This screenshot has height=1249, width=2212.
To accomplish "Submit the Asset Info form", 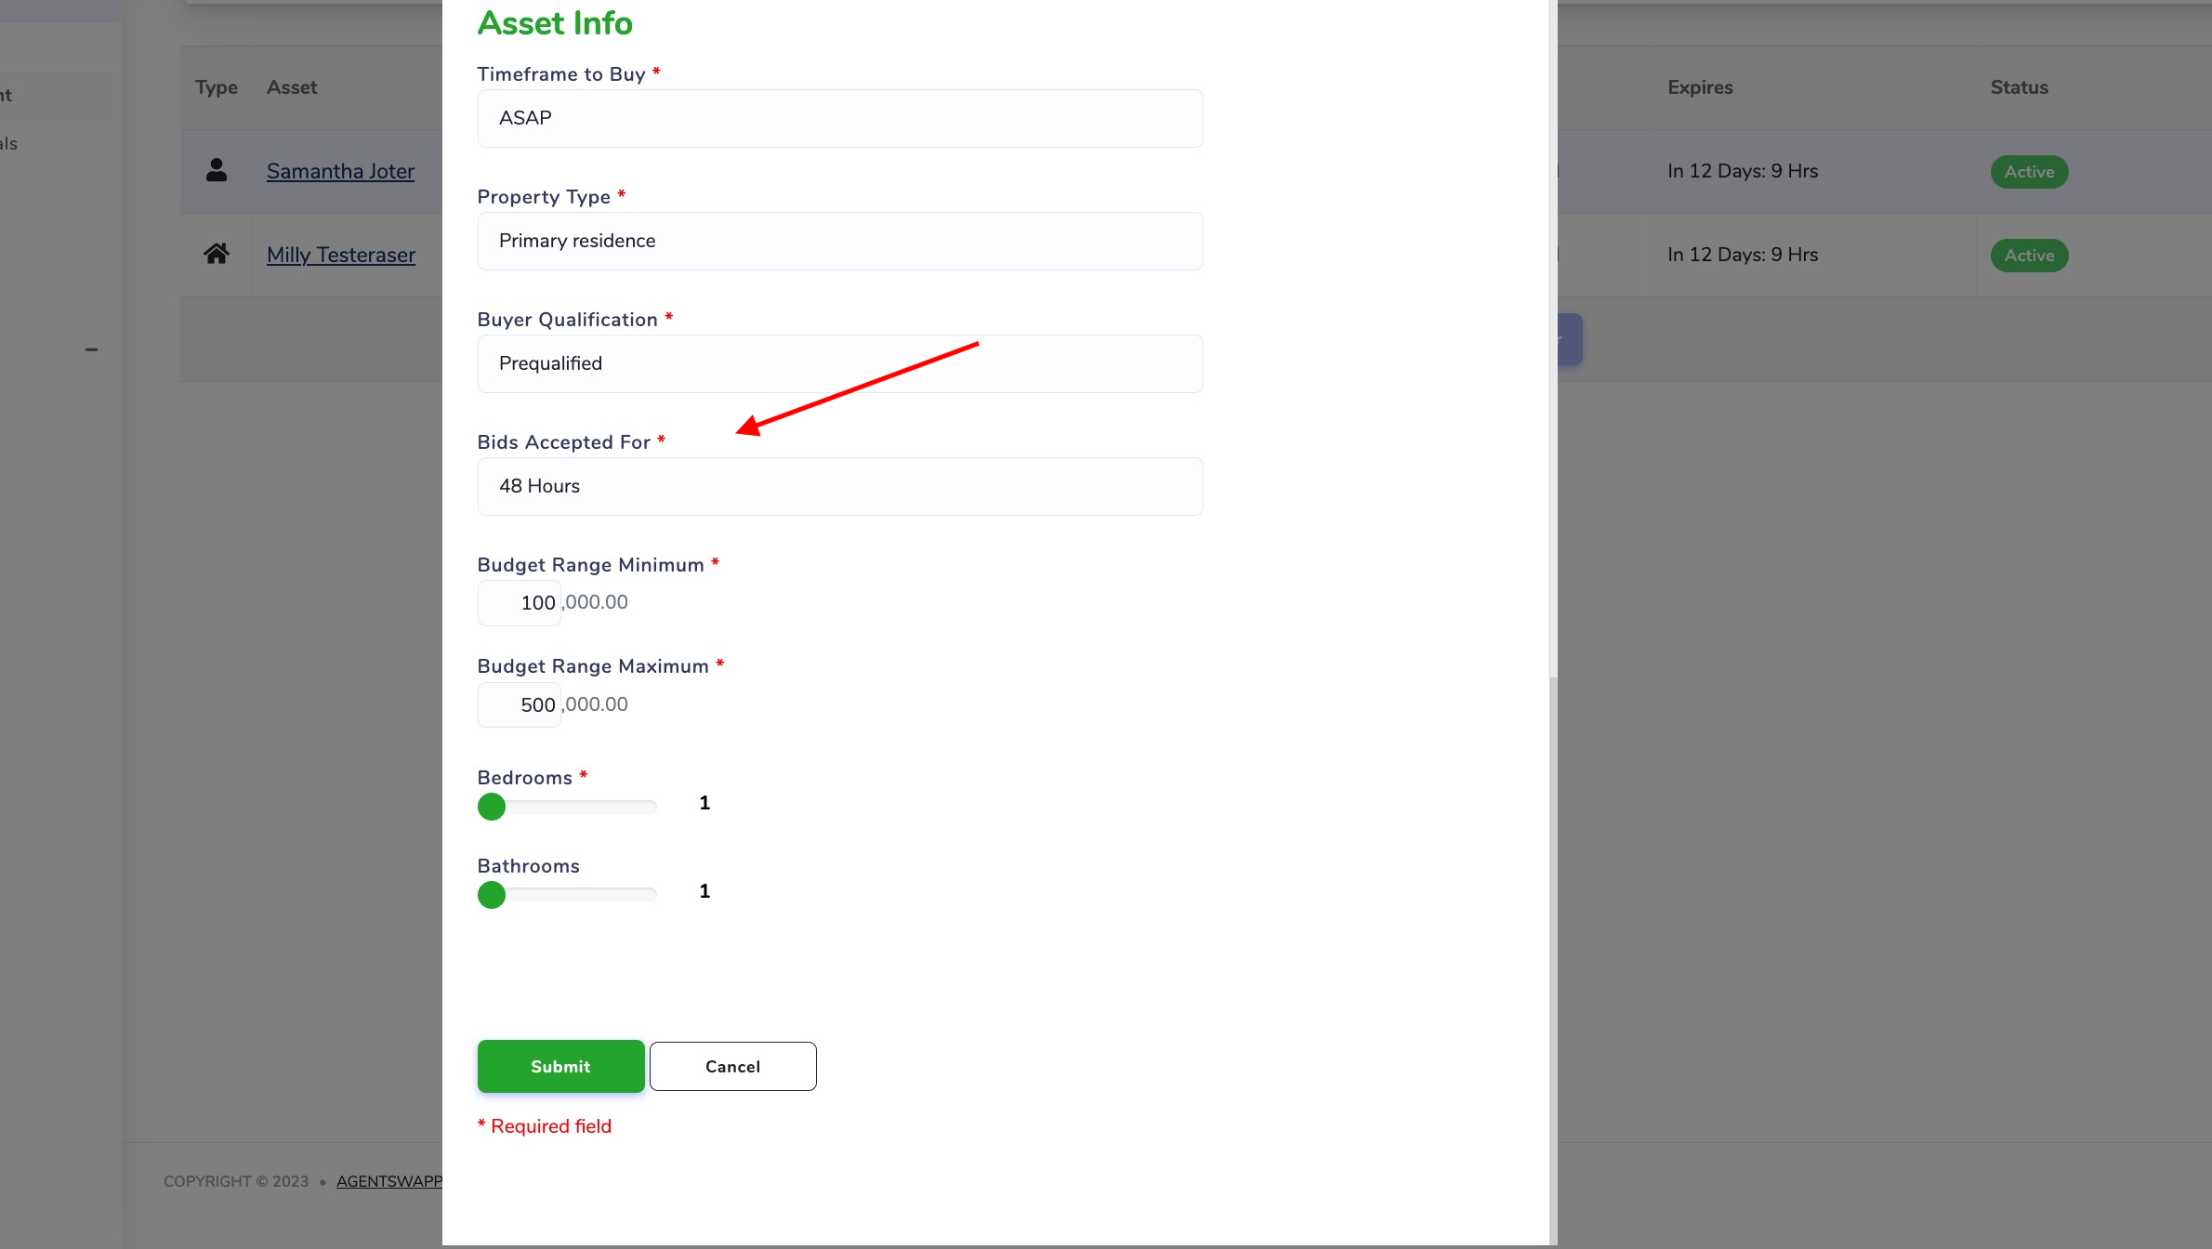I will coord(560,1066).
